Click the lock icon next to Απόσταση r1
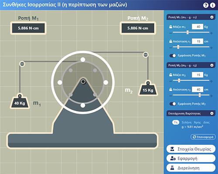Viewport: 218px width, 174px height. (x=170, y=41)
